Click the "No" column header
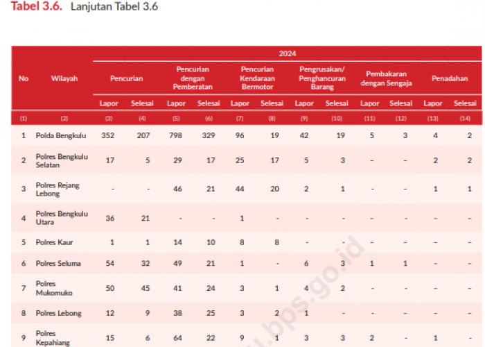Image resolution: width=485 pixels, height=347 pixels. pos(24,78)
